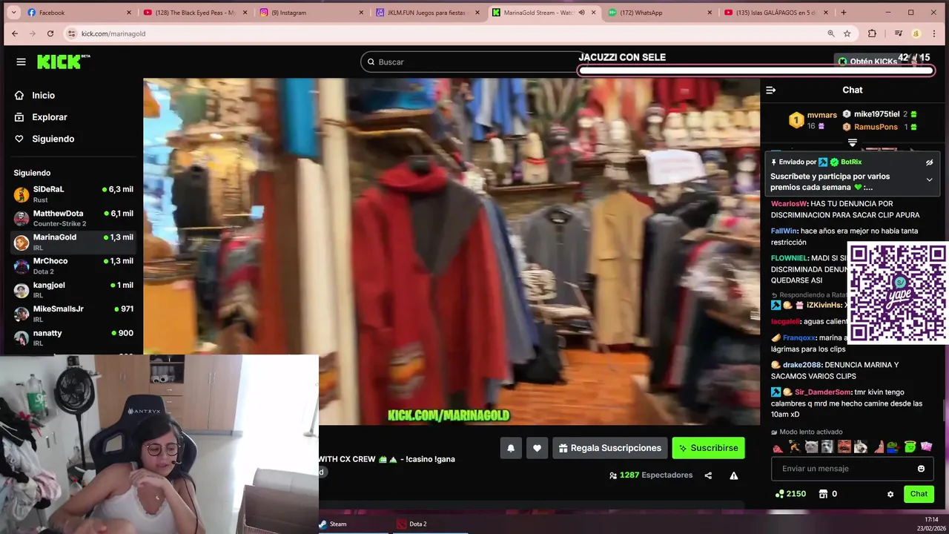Open chat settings gear icon
Image resolution: width=949 pixels, height=534 pixels.
tap(890, 494)
